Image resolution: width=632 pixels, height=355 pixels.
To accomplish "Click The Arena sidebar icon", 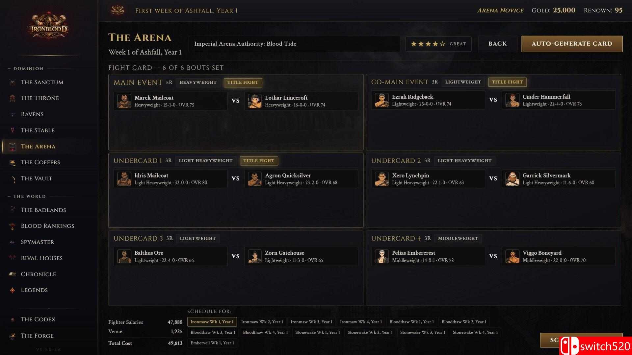I will click(13, 146).
